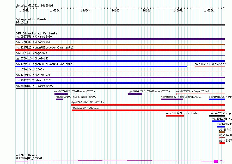Select the magenta PLA2G10 exon block

pos(216,161)
